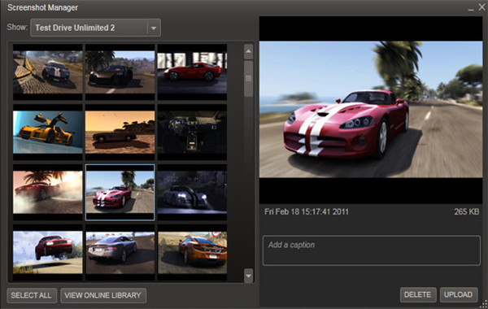The height and width of the screenshot is (309, 488).
Task: Select the car interior dashboard thumbnail
Action: tap(192, 133)
